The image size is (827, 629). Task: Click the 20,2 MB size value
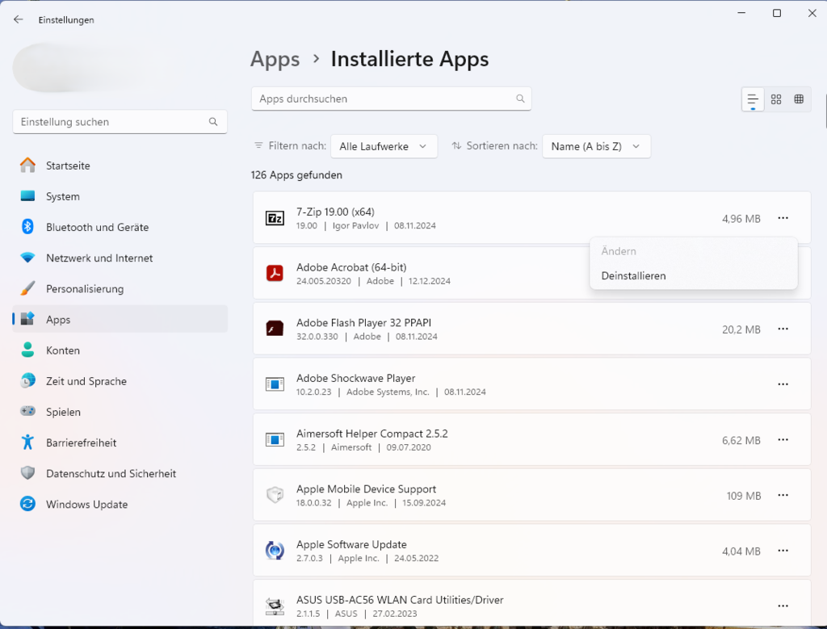click(x=741, y=329)
